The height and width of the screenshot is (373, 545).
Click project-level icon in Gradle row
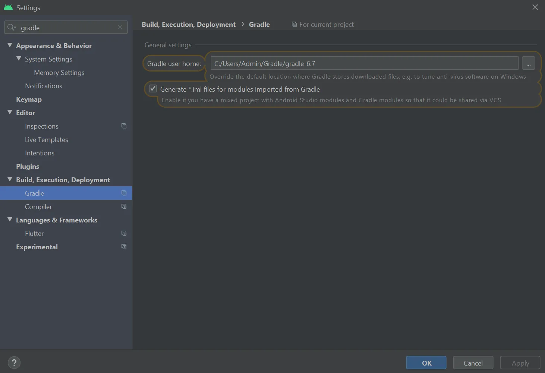[x=124, y=193]
